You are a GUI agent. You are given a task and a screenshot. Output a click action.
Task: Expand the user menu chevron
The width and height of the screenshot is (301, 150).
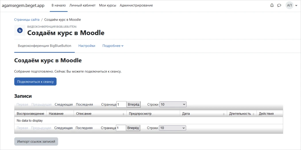(296, 5)
